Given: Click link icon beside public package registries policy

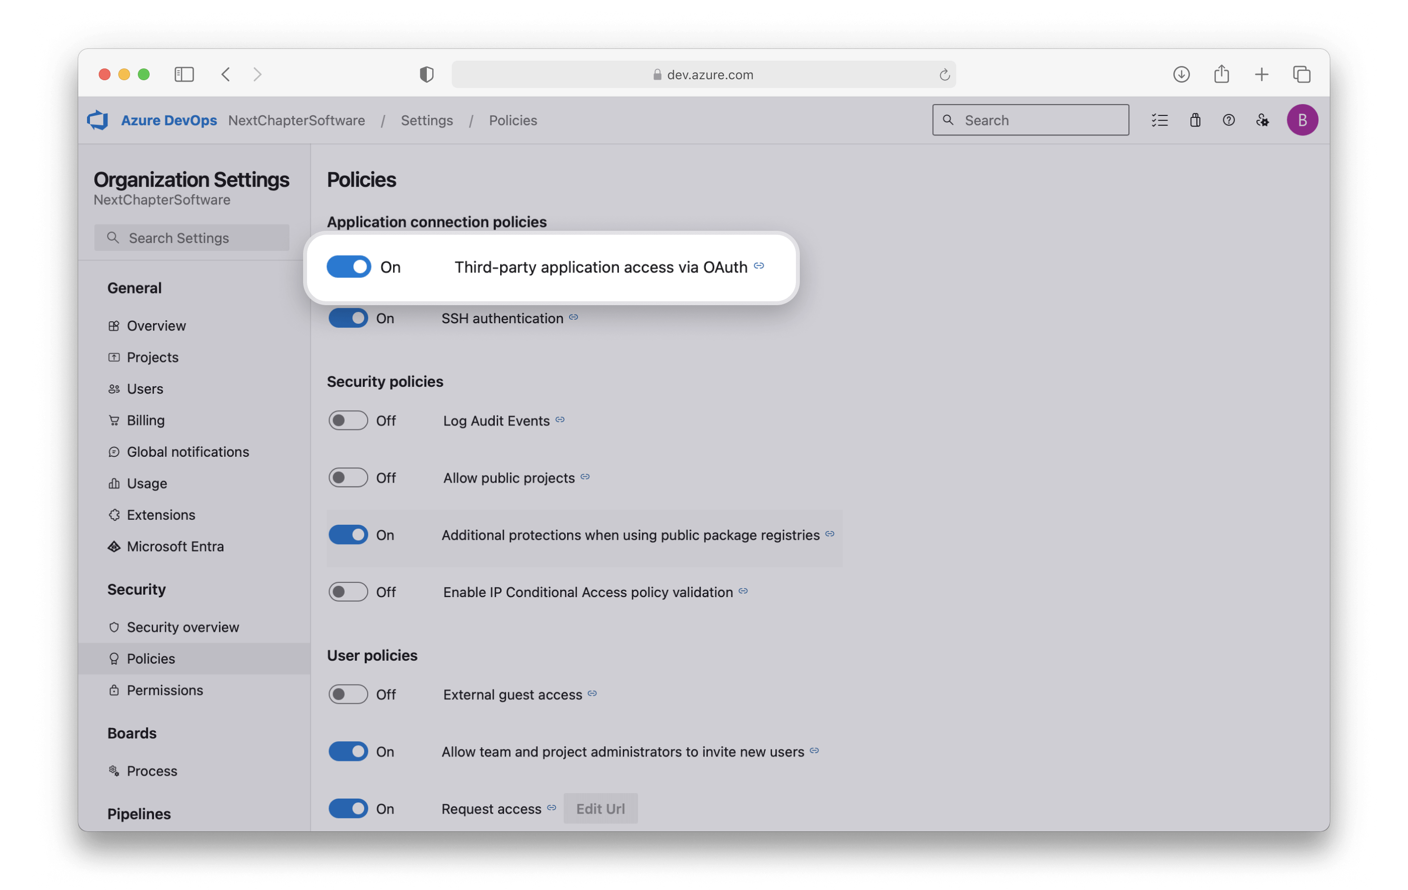Looking at the screenshot, I should (x=829, y=534).
